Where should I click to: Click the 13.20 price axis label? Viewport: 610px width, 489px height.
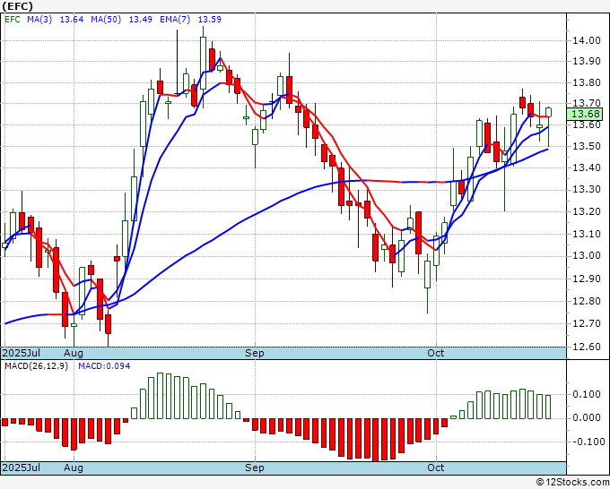click(587, 211)
